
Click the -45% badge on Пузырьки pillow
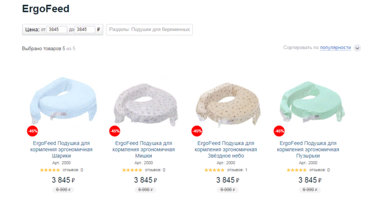point(279,131)
